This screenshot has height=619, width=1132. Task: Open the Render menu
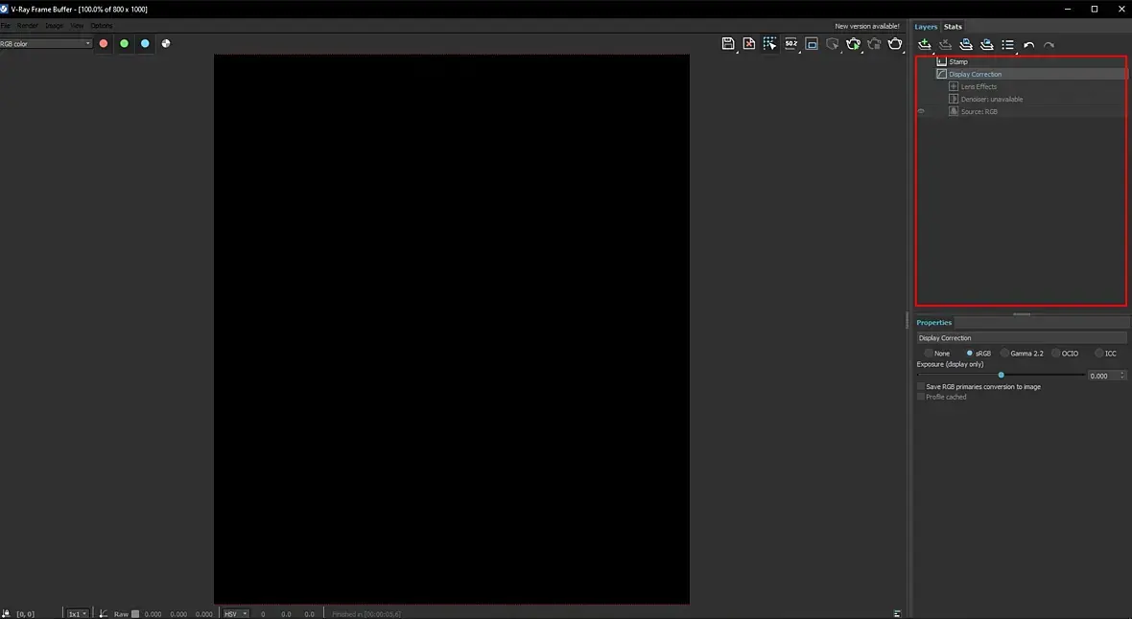click(28, 25)
